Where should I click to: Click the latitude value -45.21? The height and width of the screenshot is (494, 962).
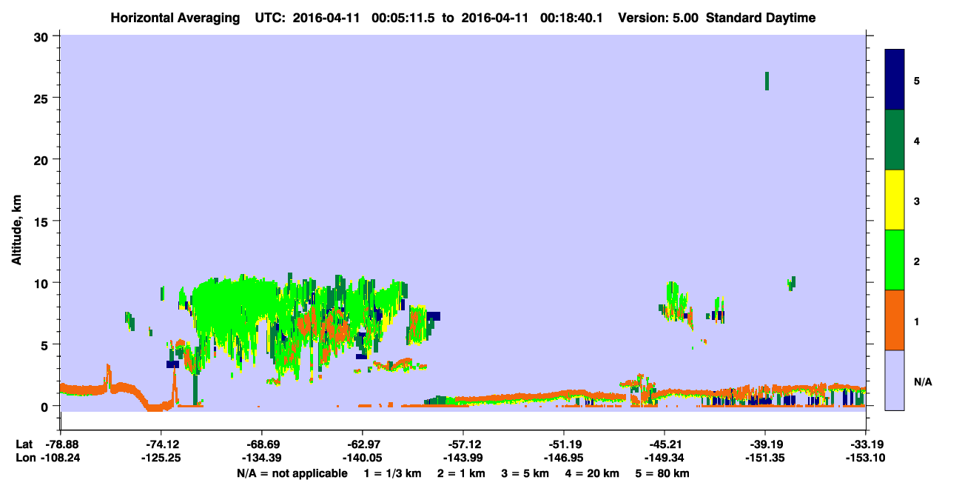664,444
